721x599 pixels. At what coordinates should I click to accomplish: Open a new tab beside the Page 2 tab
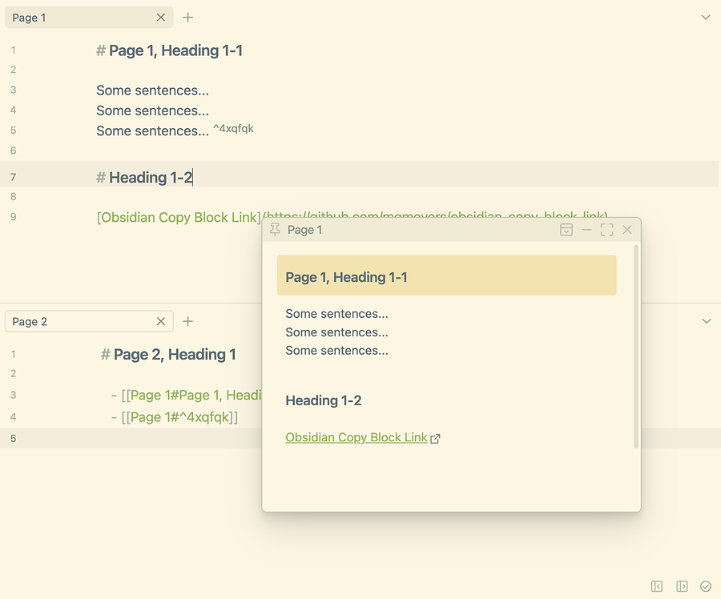187,321
